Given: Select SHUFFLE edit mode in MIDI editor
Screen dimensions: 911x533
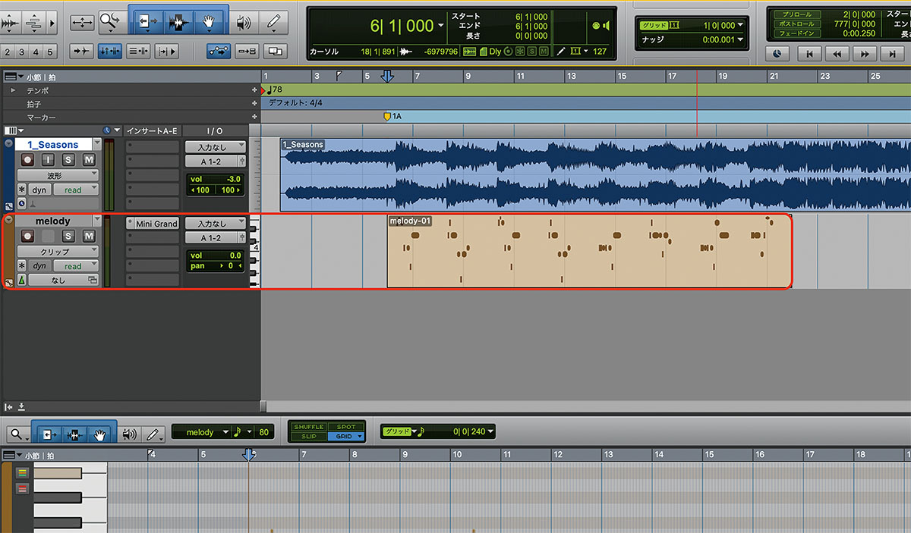Looking at the screenshot, I should (309, 427).
